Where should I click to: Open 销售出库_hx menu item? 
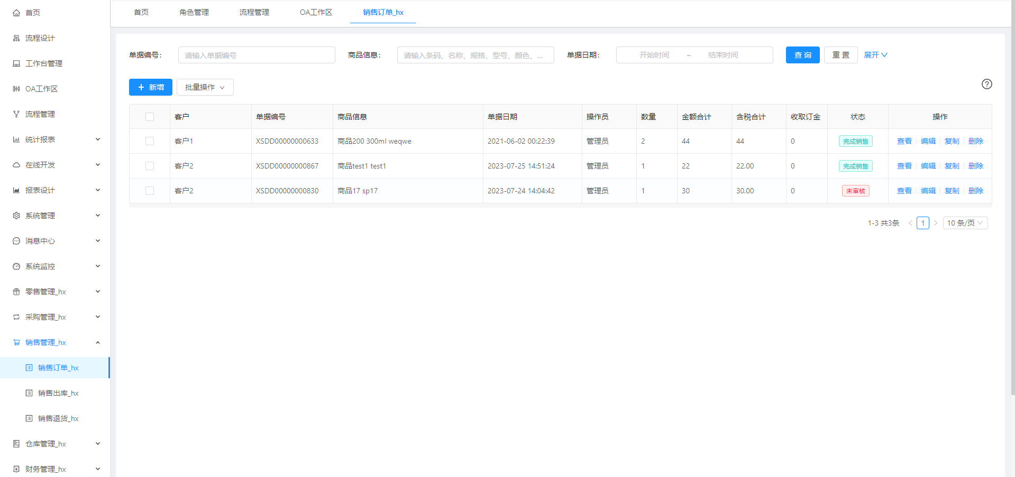click(x=55, y=393)
